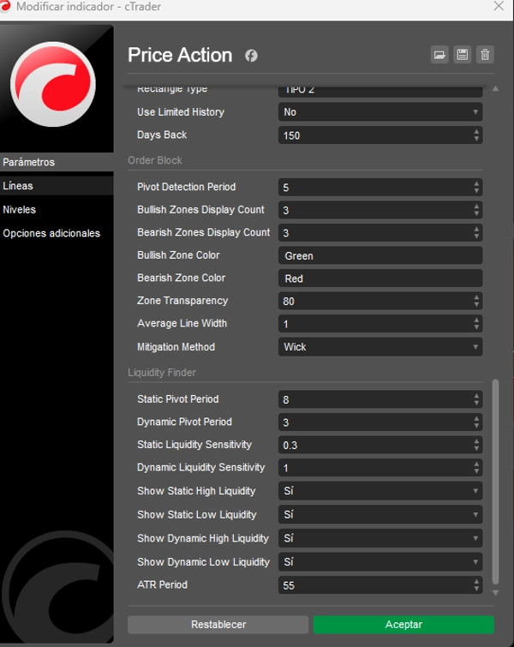Image resolution: width=514 pixels, height=647 pixels.
Task: Switch to the Niveles section
Action: 20,210
